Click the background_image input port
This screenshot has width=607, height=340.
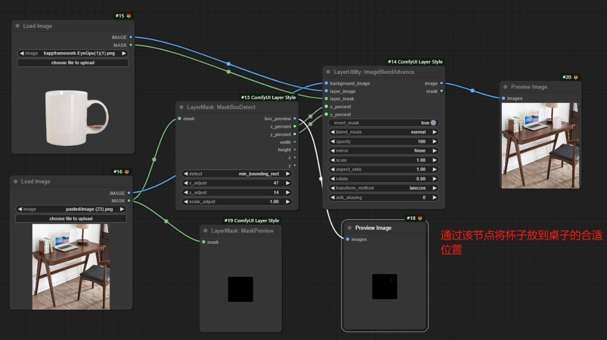point(326,83)
